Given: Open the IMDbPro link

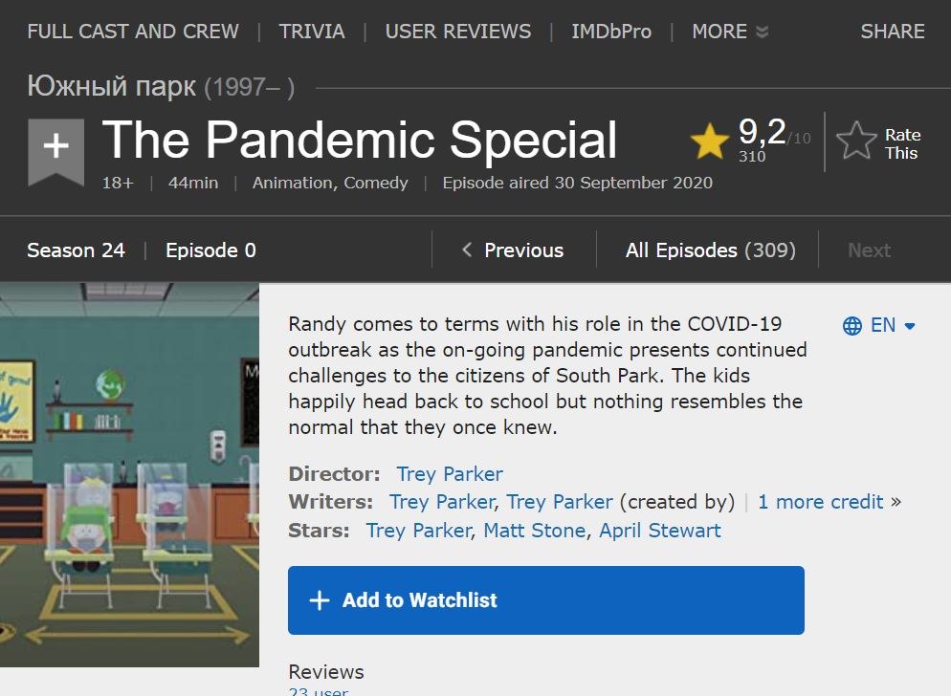Looking at the screenshot, I should tap(611, 32).
